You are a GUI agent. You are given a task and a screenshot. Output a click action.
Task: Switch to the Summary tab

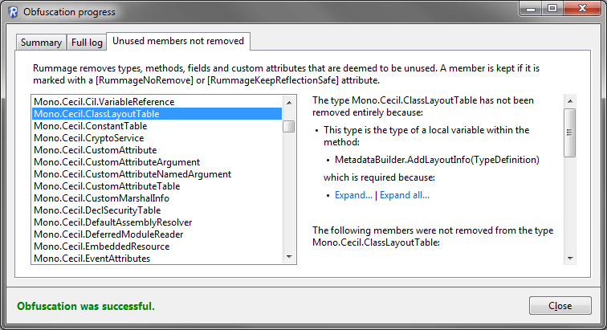tap(41, 43)
